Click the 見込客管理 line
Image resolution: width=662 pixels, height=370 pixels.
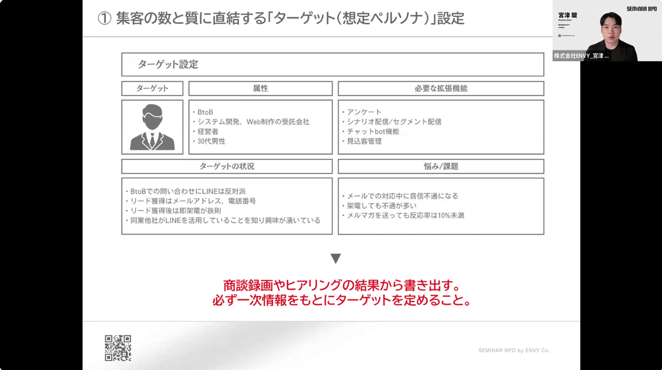pos(361,141)
